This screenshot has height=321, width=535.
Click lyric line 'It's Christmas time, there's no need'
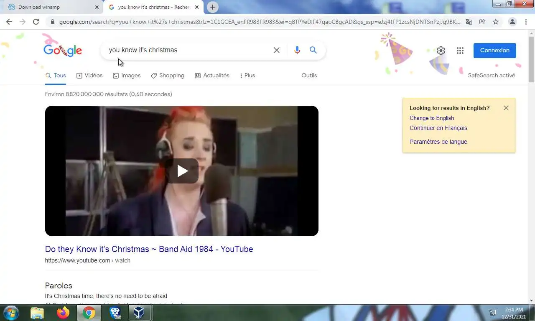click(106, 296)
